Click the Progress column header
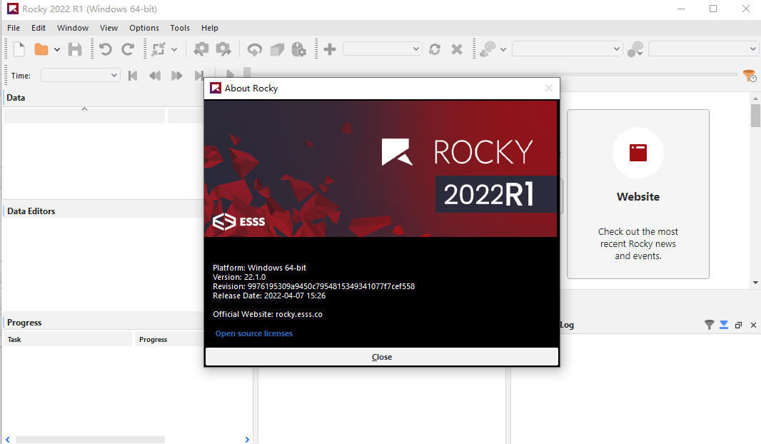 (170, 339)
